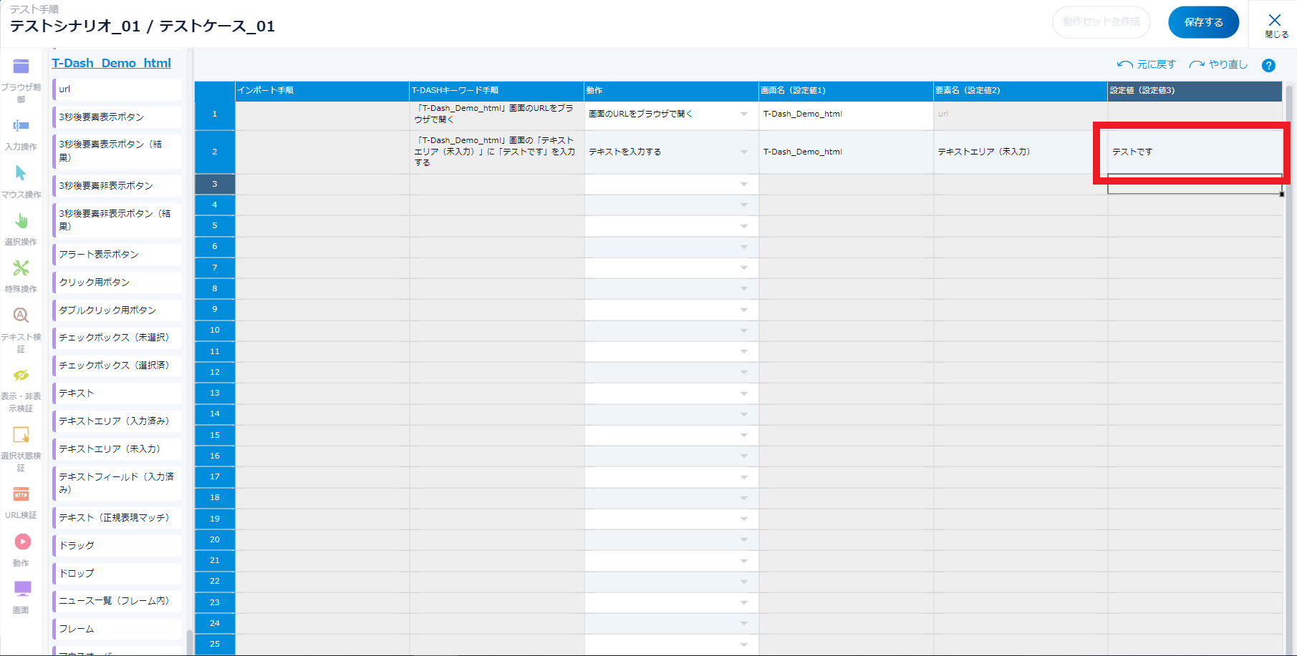Viewport: 1297px width, 656px height.
Task: Open the URL検証 HTTP icon
Action: pyautogui.click(x=21, y=495)
